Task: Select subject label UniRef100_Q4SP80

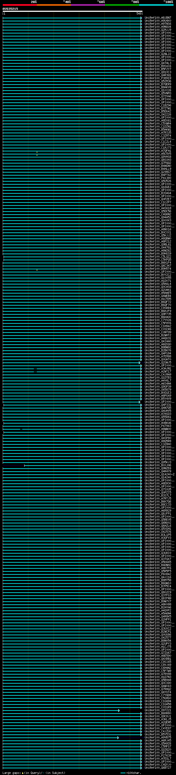Action: tap(158, 438)
